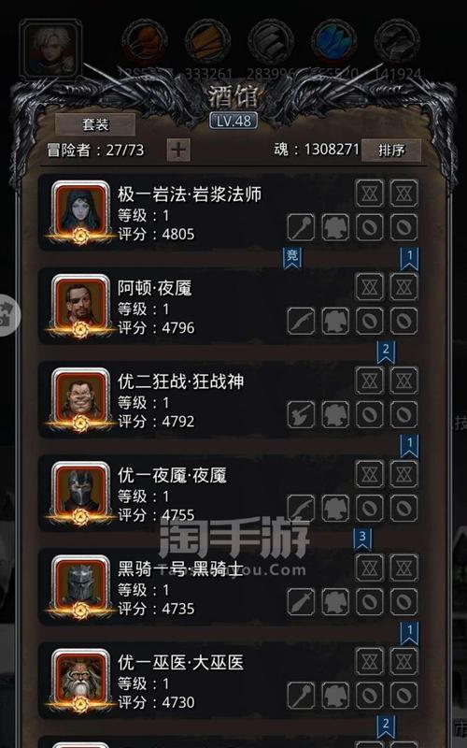Click the 套装 button
The height and width of the screenshot is (748, 467).
[95, 125]
